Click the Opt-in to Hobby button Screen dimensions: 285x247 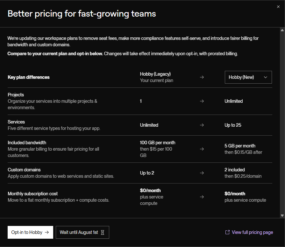[x=30, y=232]
